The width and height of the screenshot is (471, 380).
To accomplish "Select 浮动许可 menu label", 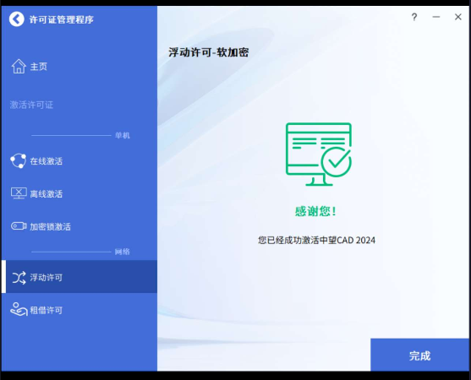I will [47, 278].
